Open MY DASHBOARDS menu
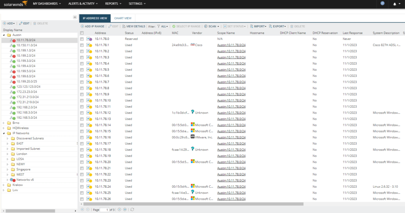 point(47,4)
